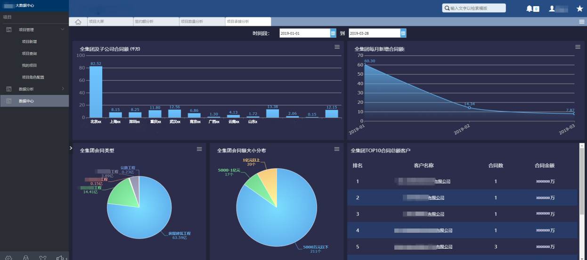Open the start date calendar picker icon
The height and width of the screenshot is (260, 587).
[x=333, y=33]
